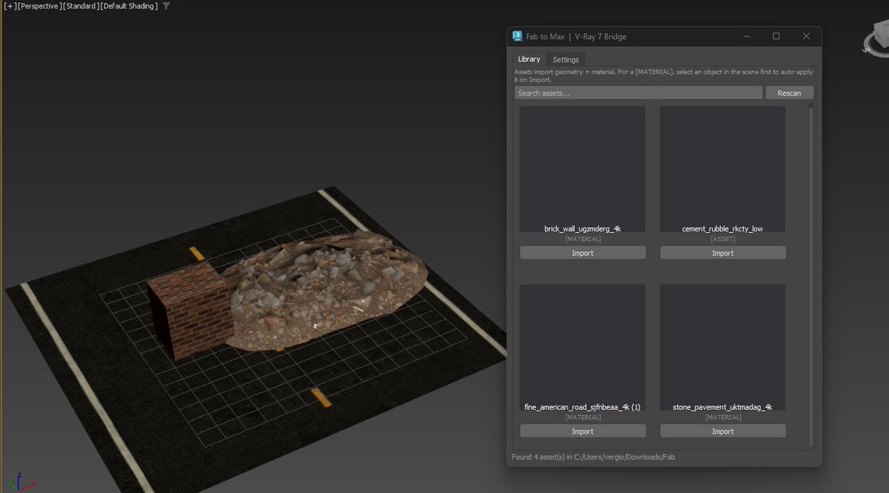Open the [Standard] viewport quality menu
The height and width of the screenshot is (493, 889).
(x=81, y=6)
